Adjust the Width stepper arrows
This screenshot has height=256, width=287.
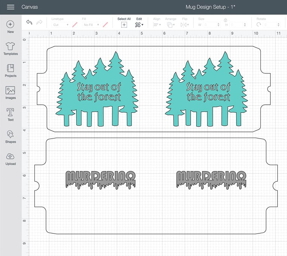coord(218,25)
